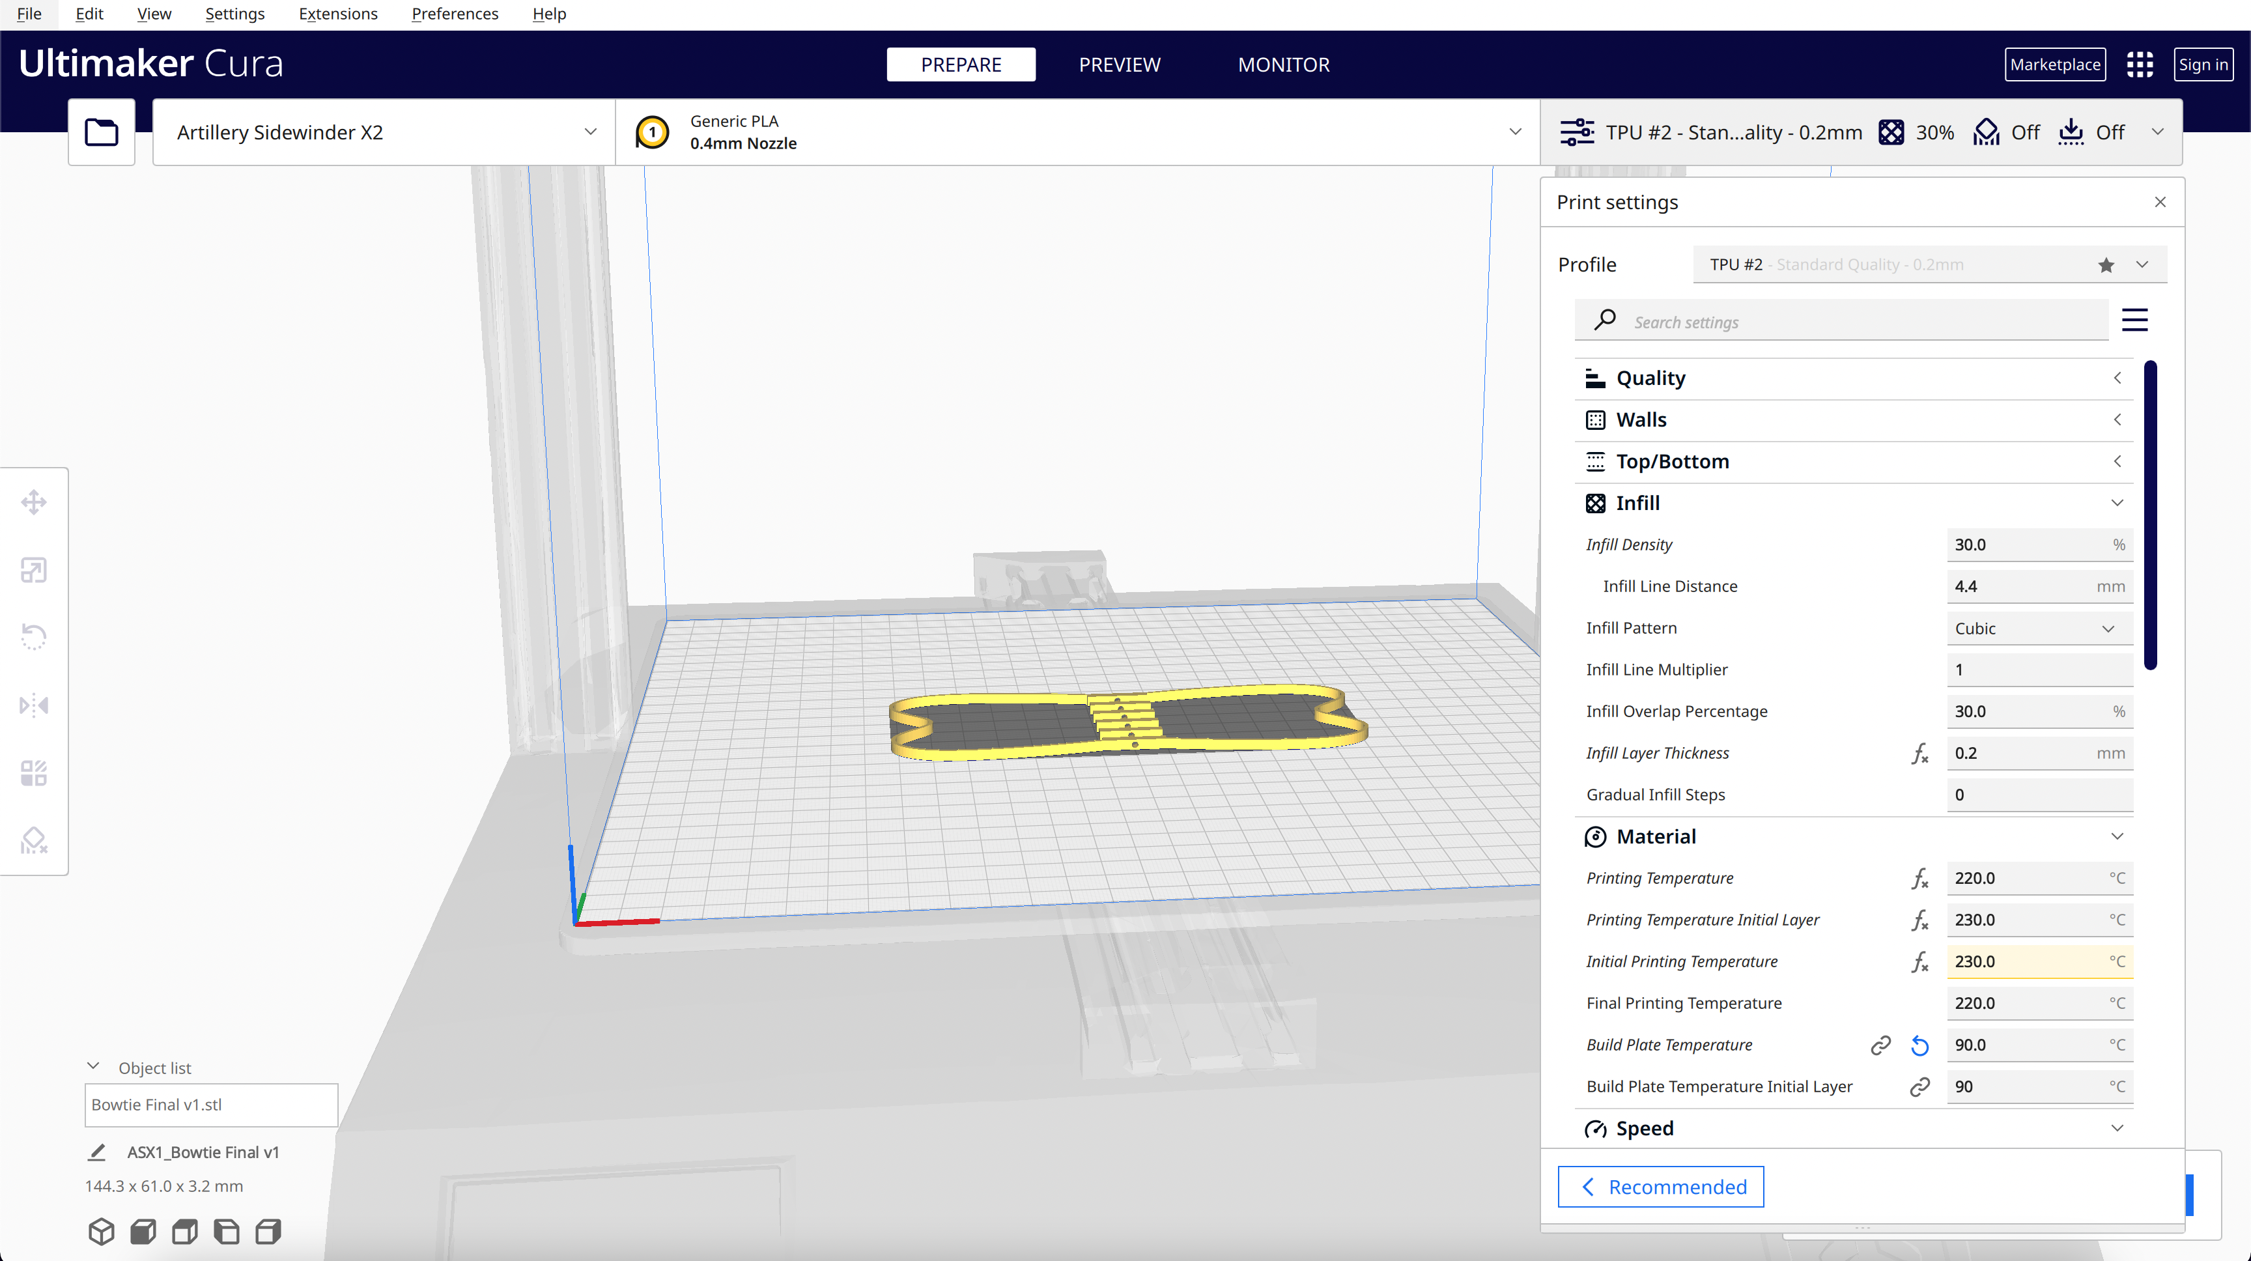Collapse the Object list chevron
Image resolution: width=2251 pixels, height=1261 pixels.
click(94, 1067)
